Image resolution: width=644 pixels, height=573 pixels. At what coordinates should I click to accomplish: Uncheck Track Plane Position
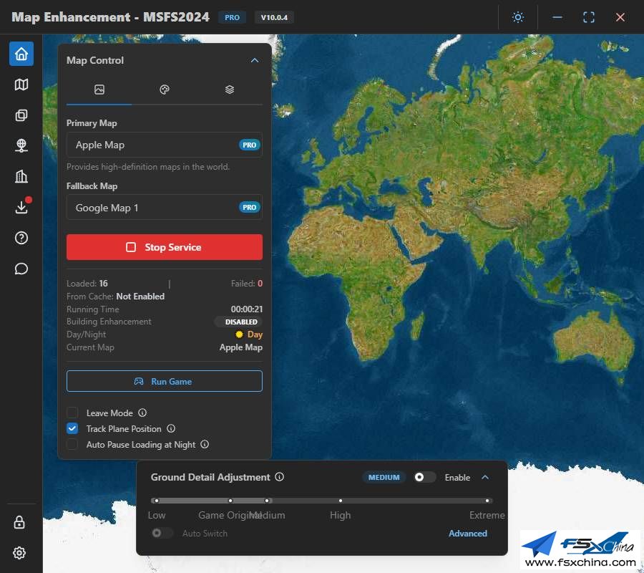72,429
